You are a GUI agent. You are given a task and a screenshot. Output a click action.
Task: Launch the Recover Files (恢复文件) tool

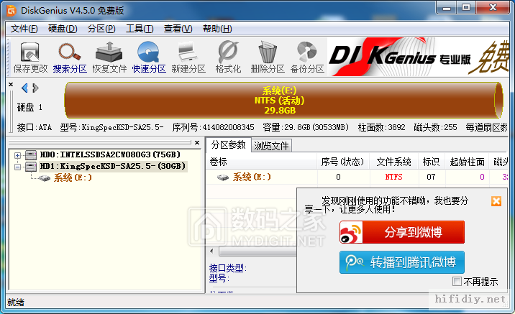pyautogui.click(x=109, y=57)
